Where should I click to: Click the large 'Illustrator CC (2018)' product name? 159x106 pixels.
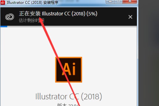coord(69,96)
